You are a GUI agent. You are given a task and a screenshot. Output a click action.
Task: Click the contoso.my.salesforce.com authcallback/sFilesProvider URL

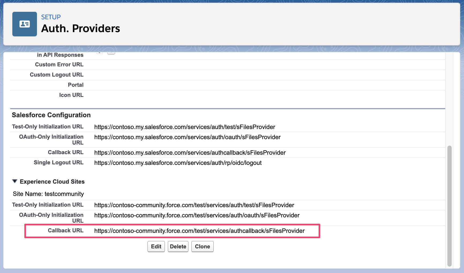(190, 153)
